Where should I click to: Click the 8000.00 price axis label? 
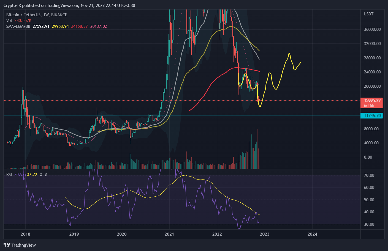(371, 129)
